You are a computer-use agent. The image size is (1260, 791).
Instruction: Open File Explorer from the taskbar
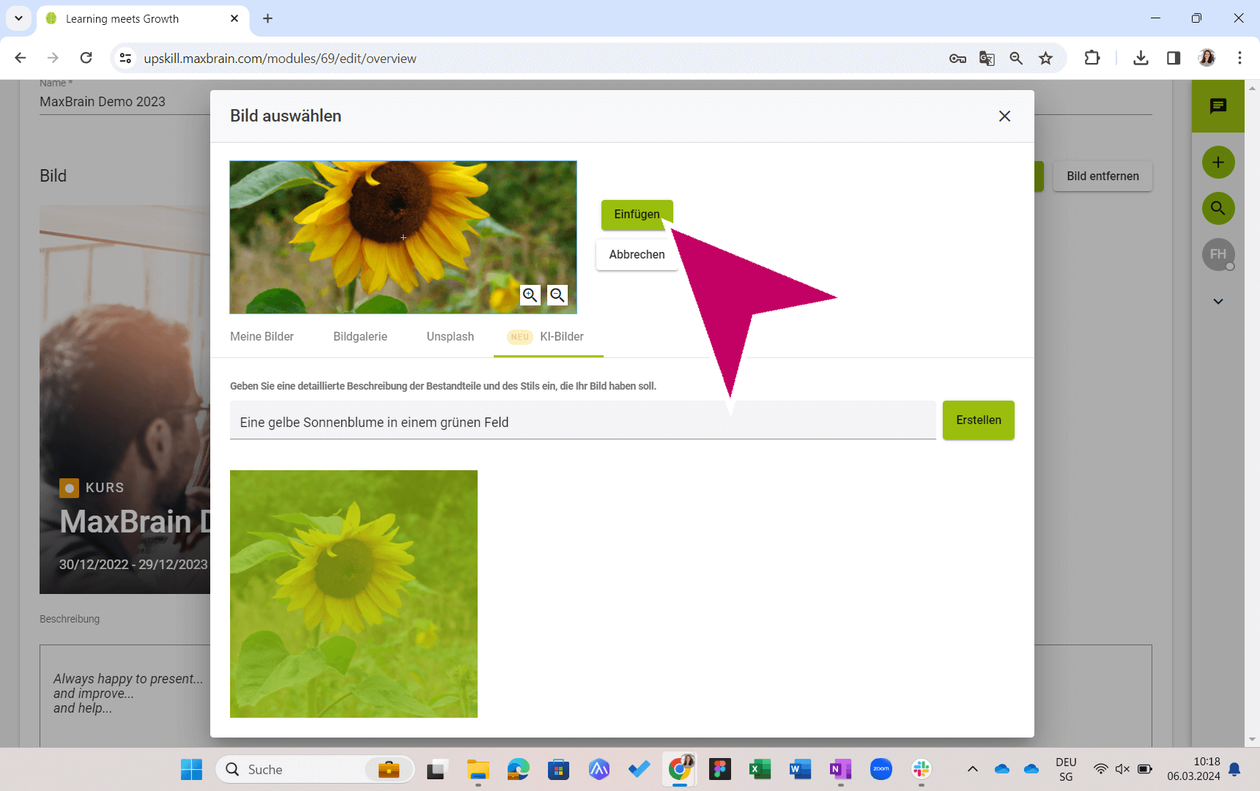478,770
